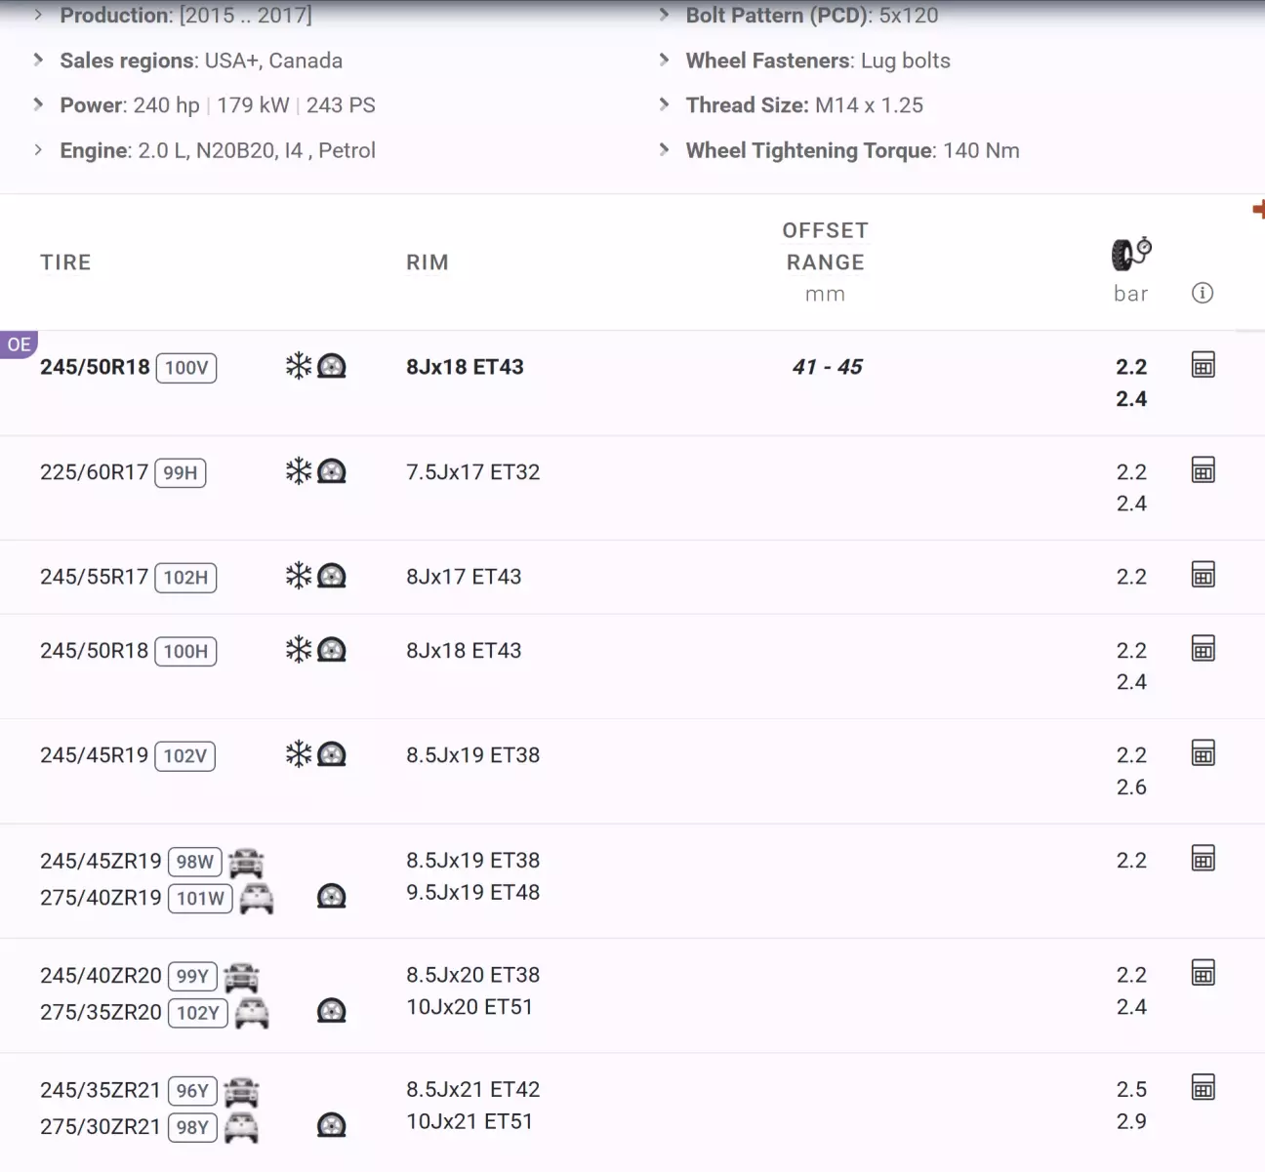Open calculator icon for 245/55R17 row
The image size is (1265, 1172).
[1203, 575]
